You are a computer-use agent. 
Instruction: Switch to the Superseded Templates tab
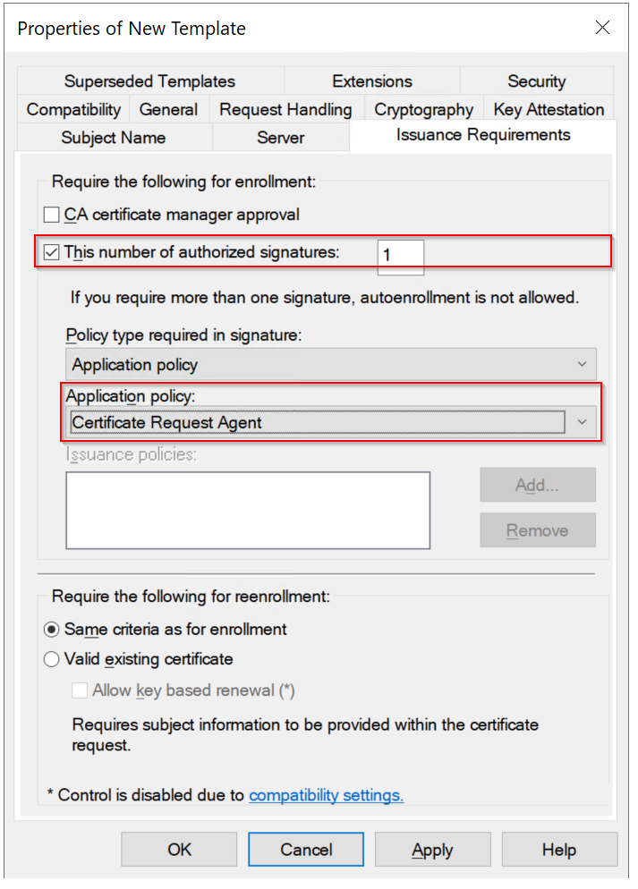coord(149,81)
